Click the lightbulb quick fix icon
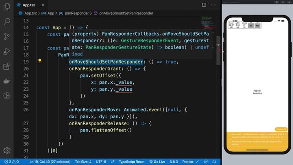The width and height of the screenshot is (293, 165). click(40, 60)
